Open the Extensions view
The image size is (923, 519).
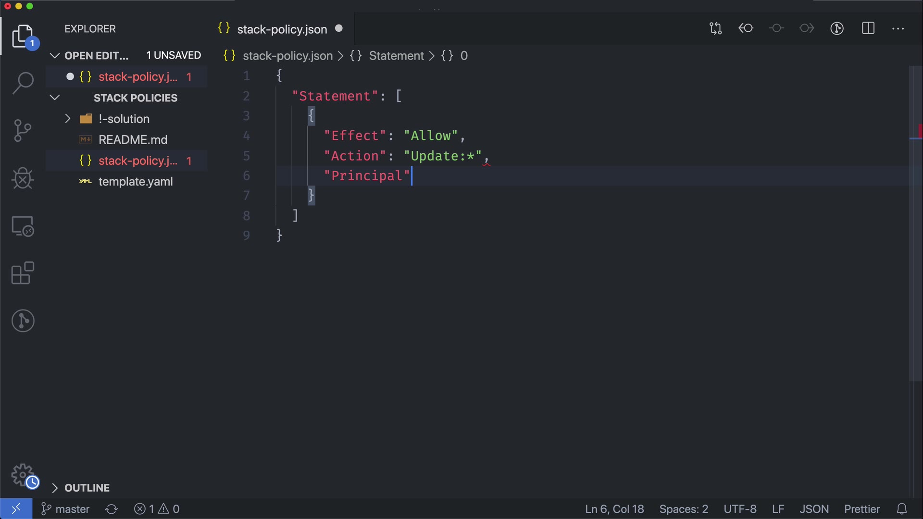(x=23, y=273)
